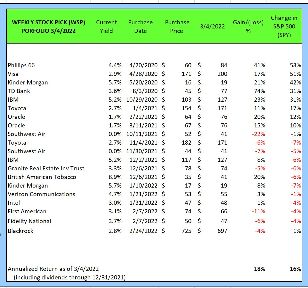Screen dimensions: 308x288
Task: Select Toyota purchase date '1/4/2021'
Action: 145,108
